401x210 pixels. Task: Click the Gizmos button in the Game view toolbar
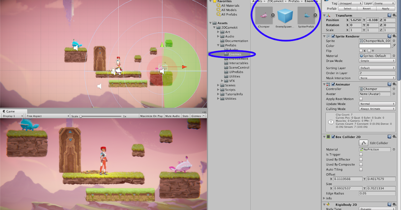pyautogui.click(x=197, y=116)
